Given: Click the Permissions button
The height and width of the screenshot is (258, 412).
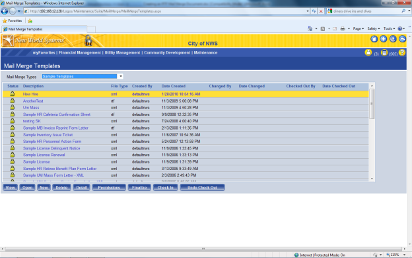Looking at the screenshot, I should point(109,187).
